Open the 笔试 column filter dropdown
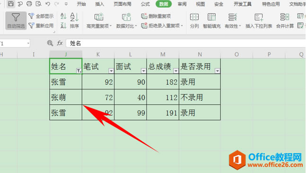This screenshot has height=173, width=306. coord(111,71)
